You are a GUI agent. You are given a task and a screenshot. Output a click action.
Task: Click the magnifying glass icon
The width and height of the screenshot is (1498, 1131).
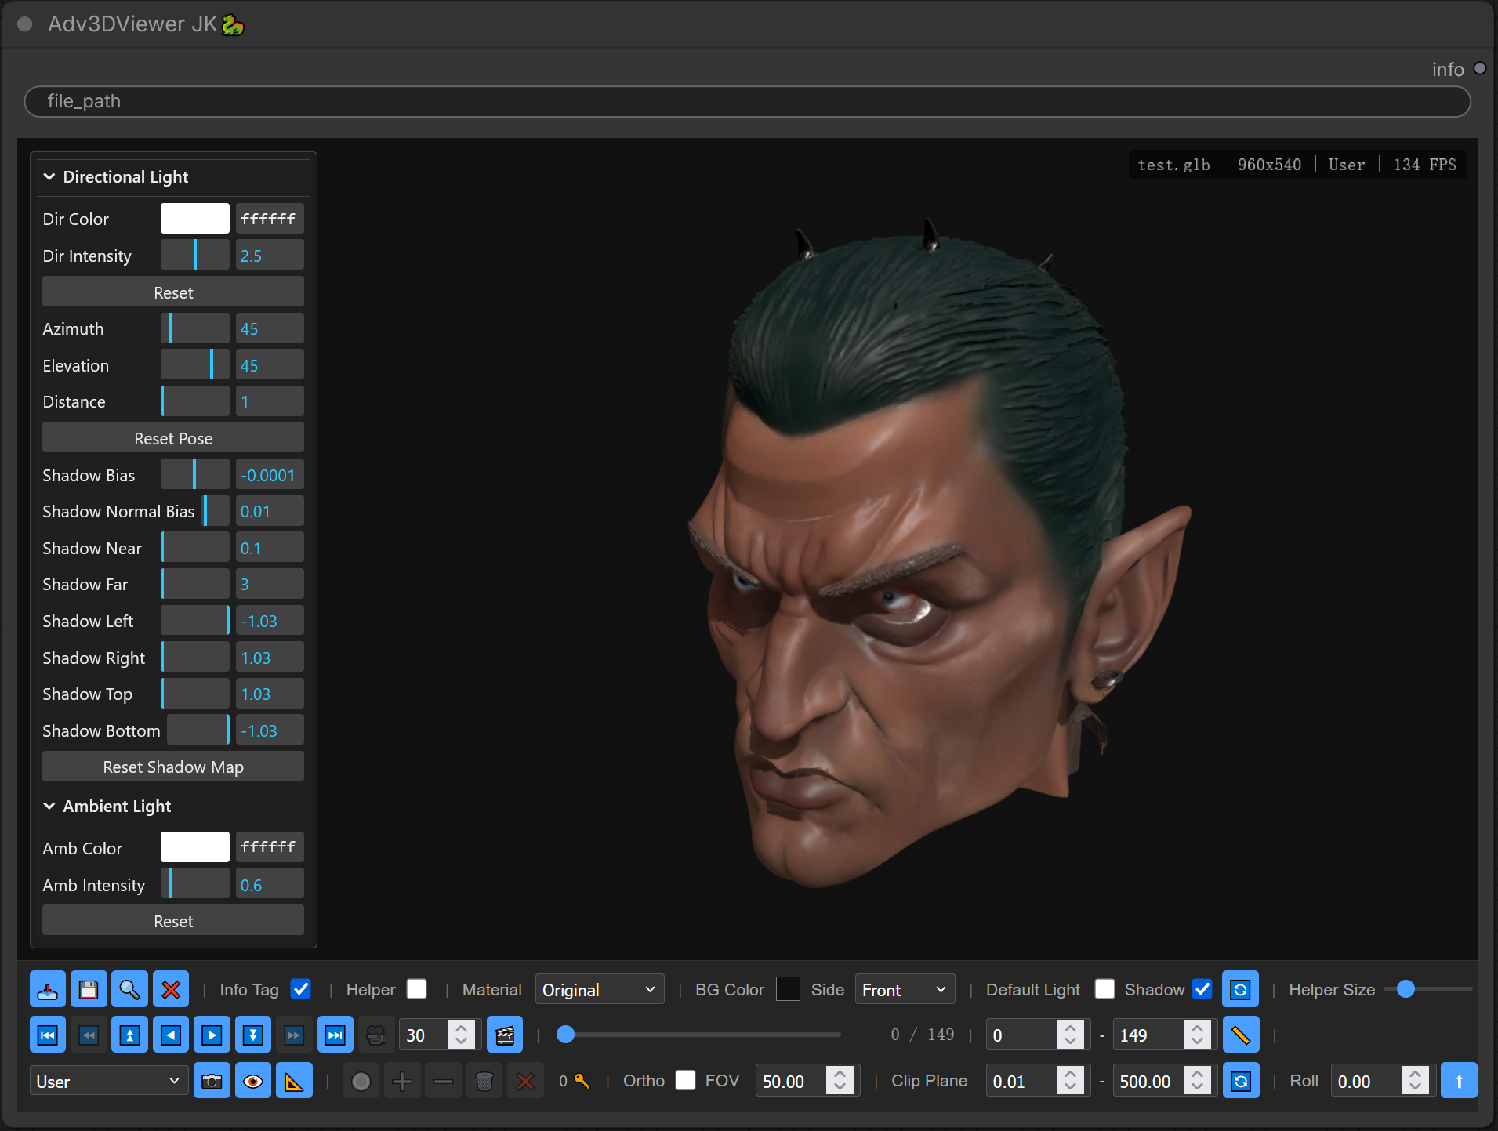pyautogui.click(x=129, y=990)
